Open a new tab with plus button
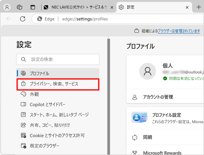This screenshot has height=155, width=204. click(x=199, y=7)
